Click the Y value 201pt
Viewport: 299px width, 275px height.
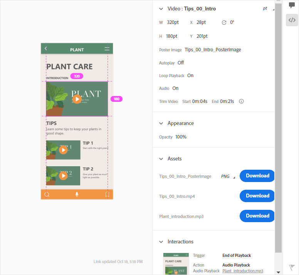(x=202, y=36)
